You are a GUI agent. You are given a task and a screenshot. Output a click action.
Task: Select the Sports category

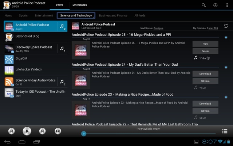coord(23,15)
